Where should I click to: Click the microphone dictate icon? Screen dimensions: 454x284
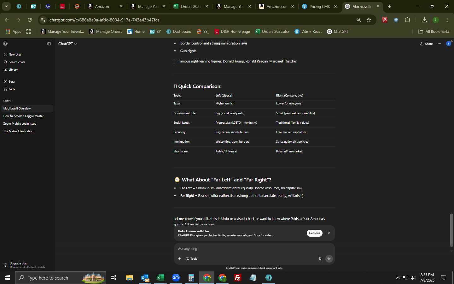click(x=320, y=259)
